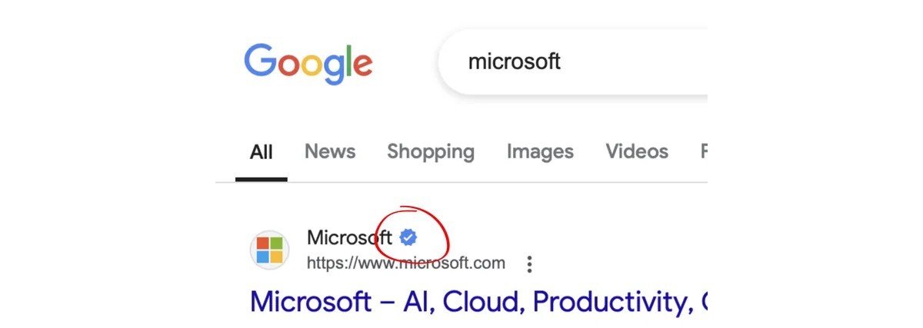This screenshot has width=923, height=328.
Task: Select the All search tab
Action: pos(262,152)
